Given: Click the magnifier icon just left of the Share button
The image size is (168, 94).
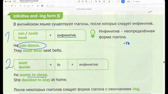Looking at the screenshot, I should 99,1.
